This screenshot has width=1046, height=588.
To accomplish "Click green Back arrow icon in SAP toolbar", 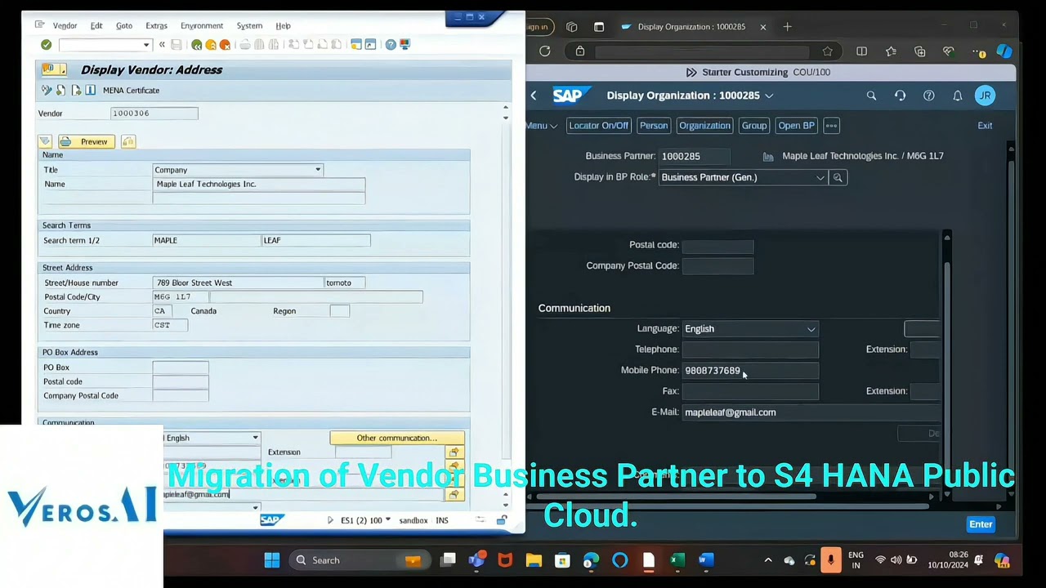I will point(196,44).
